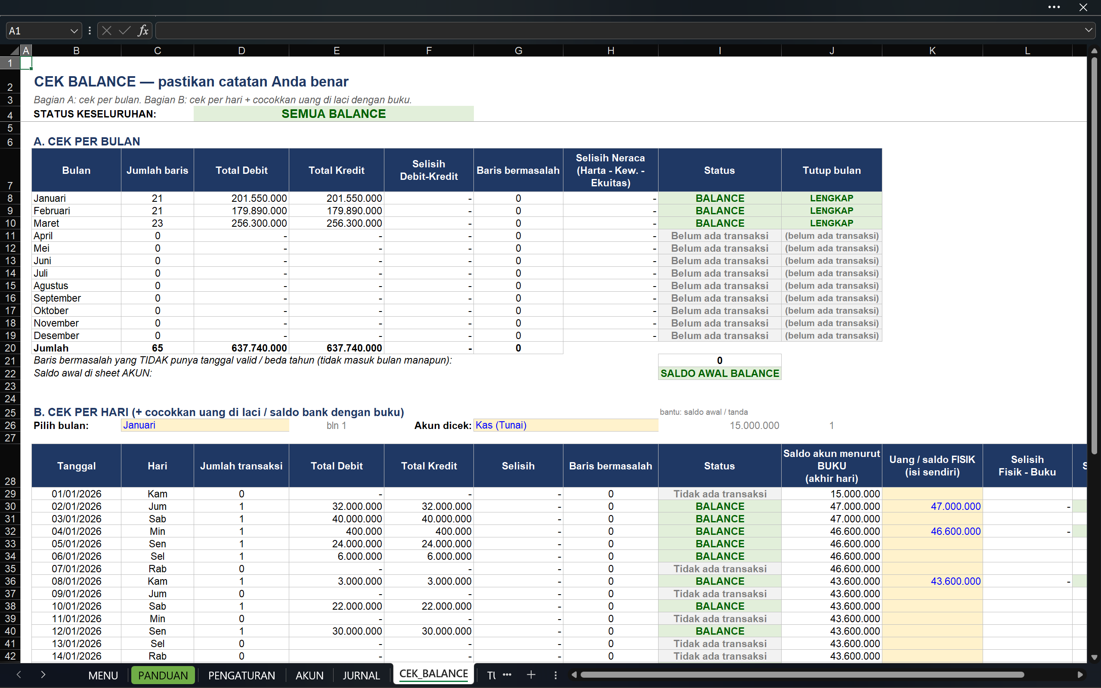Click the Jumlah total 637.740.000 debit cell

coord(241,348)
